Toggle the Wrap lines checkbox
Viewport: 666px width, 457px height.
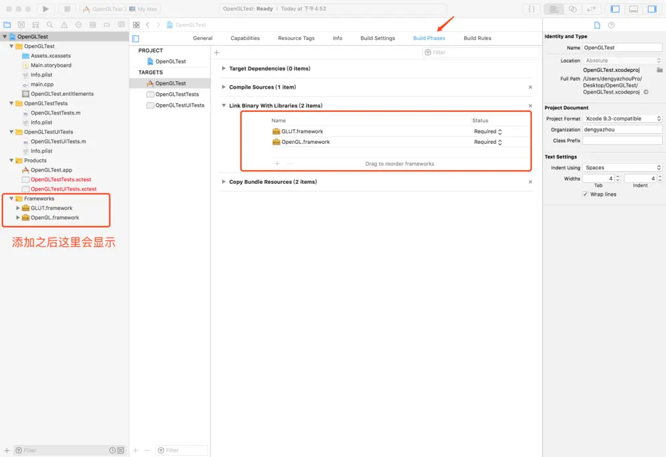pyautogui.click(x=585, y=194)
